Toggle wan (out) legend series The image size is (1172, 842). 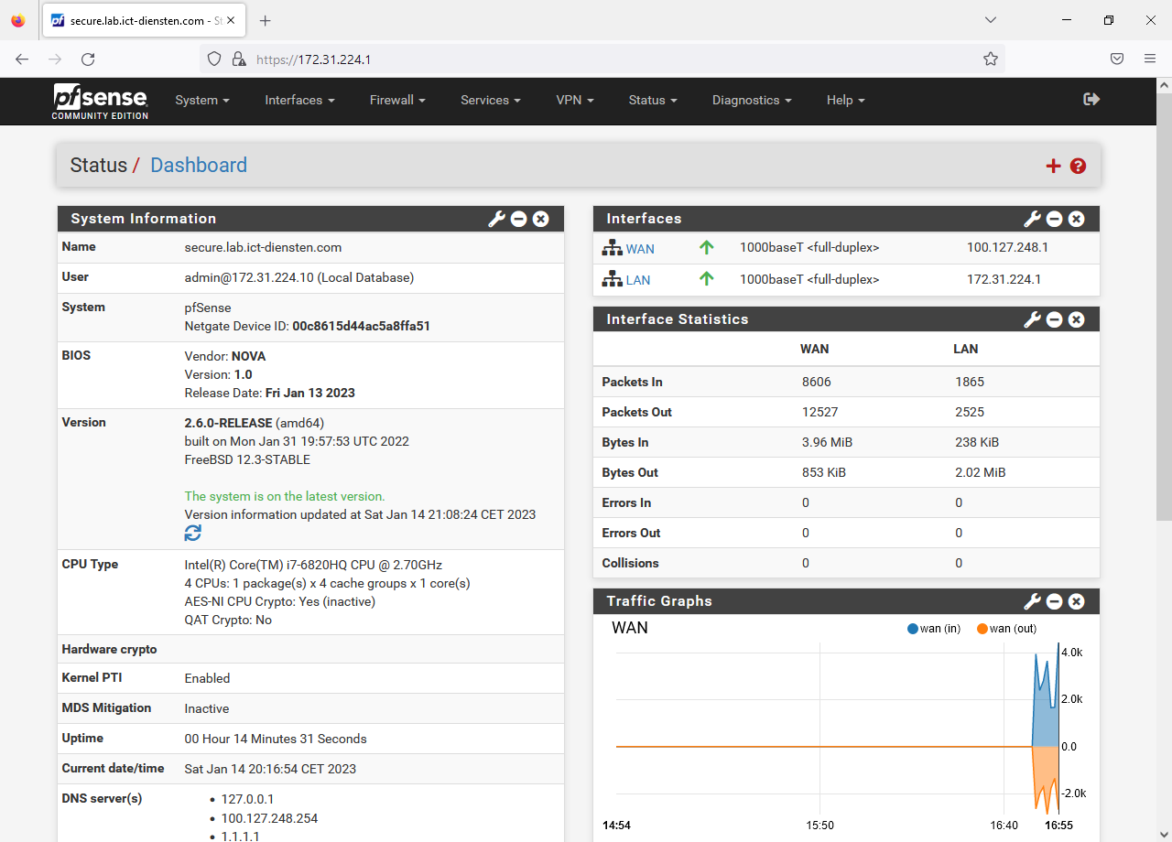[1006, 629]
